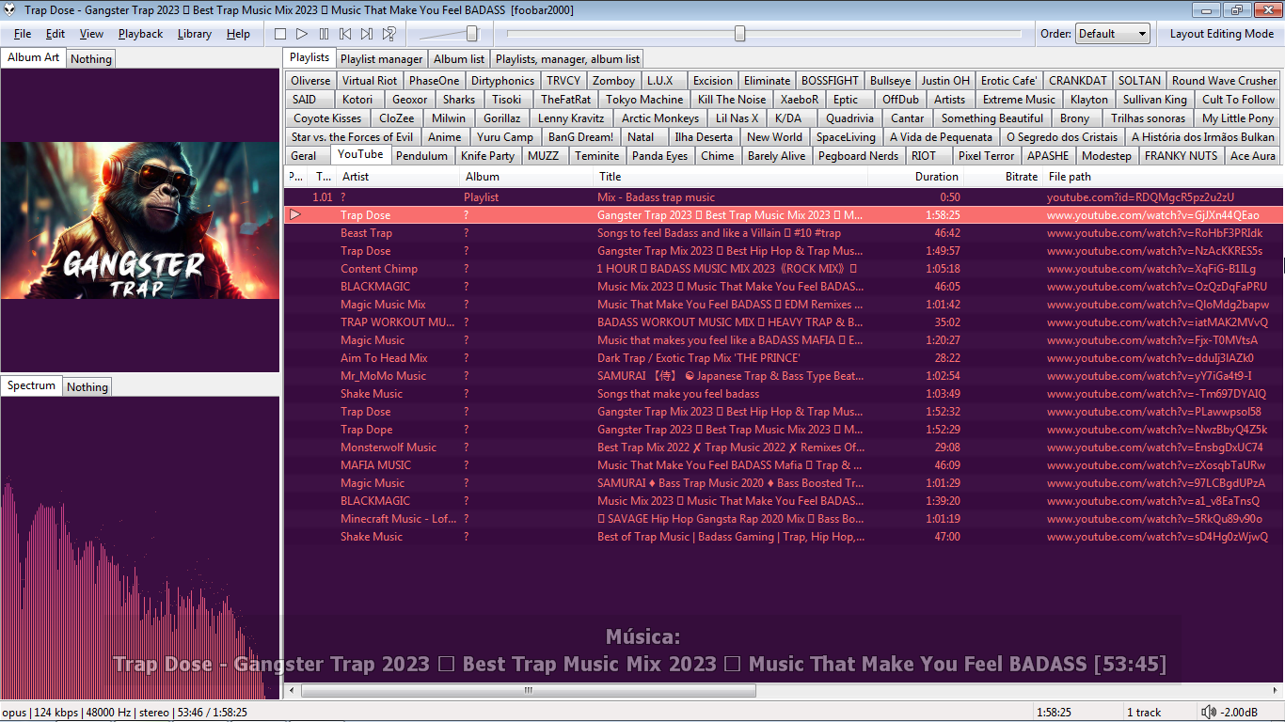
Task: Select the Pendulum playlist tab
Action: tap(421, 156)
